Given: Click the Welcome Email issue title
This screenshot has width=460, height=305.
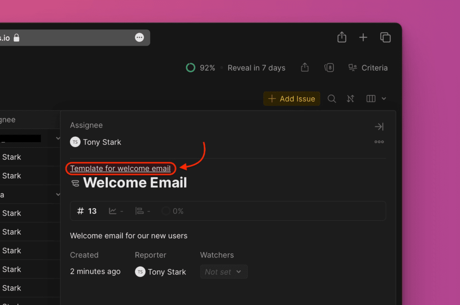Looking at the screenshot, I should 135,183.
